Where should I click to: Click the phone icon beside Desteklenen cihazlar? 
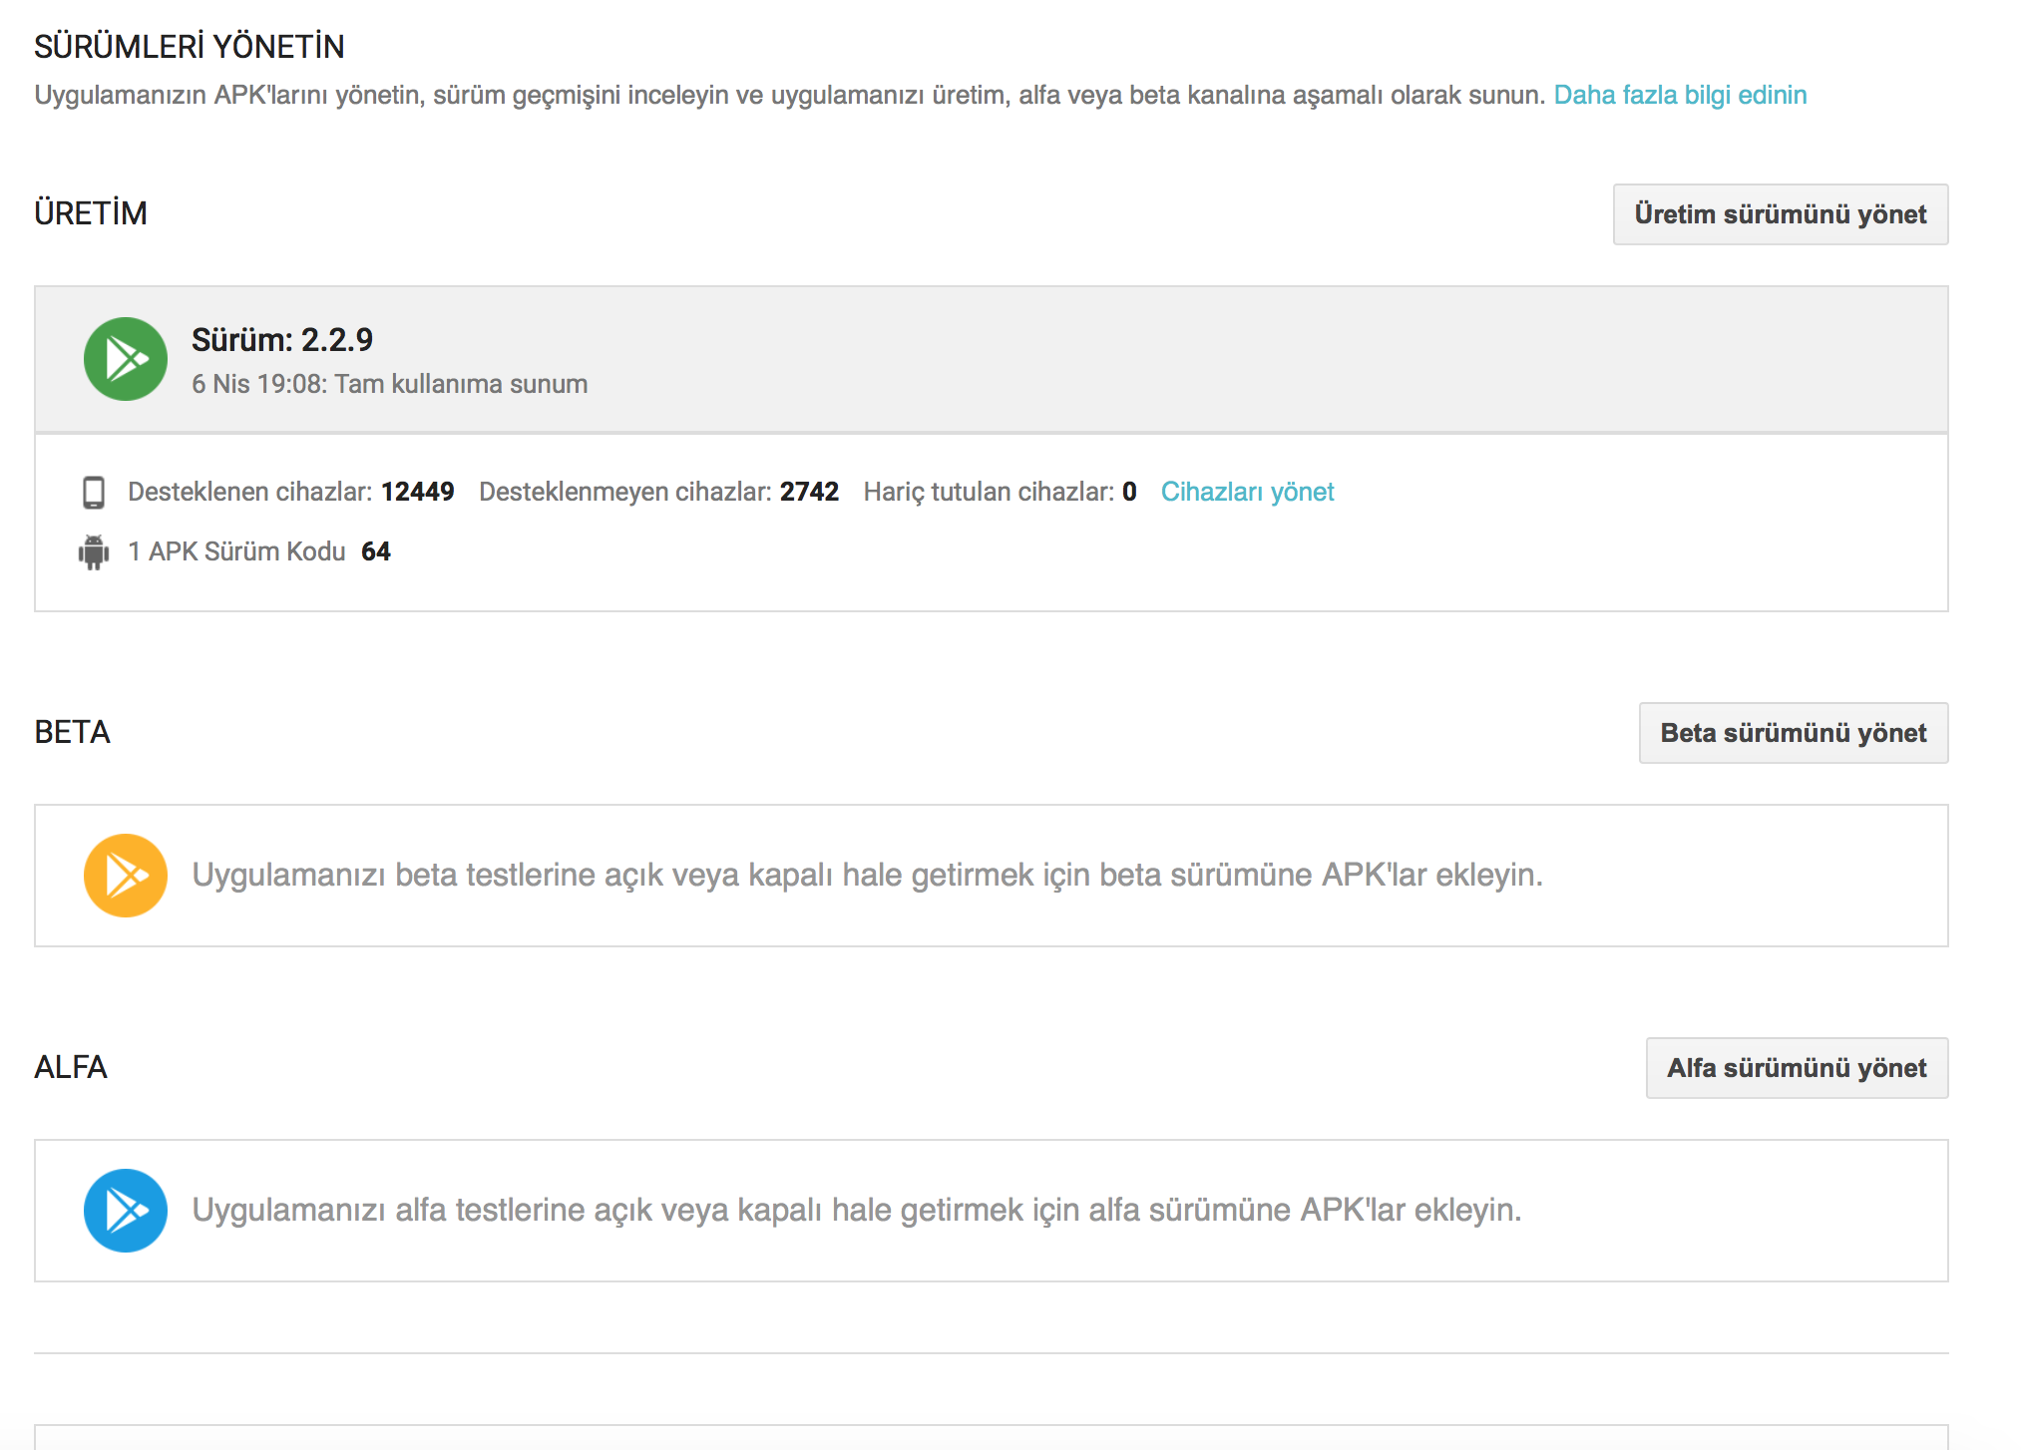pos(94,493)
